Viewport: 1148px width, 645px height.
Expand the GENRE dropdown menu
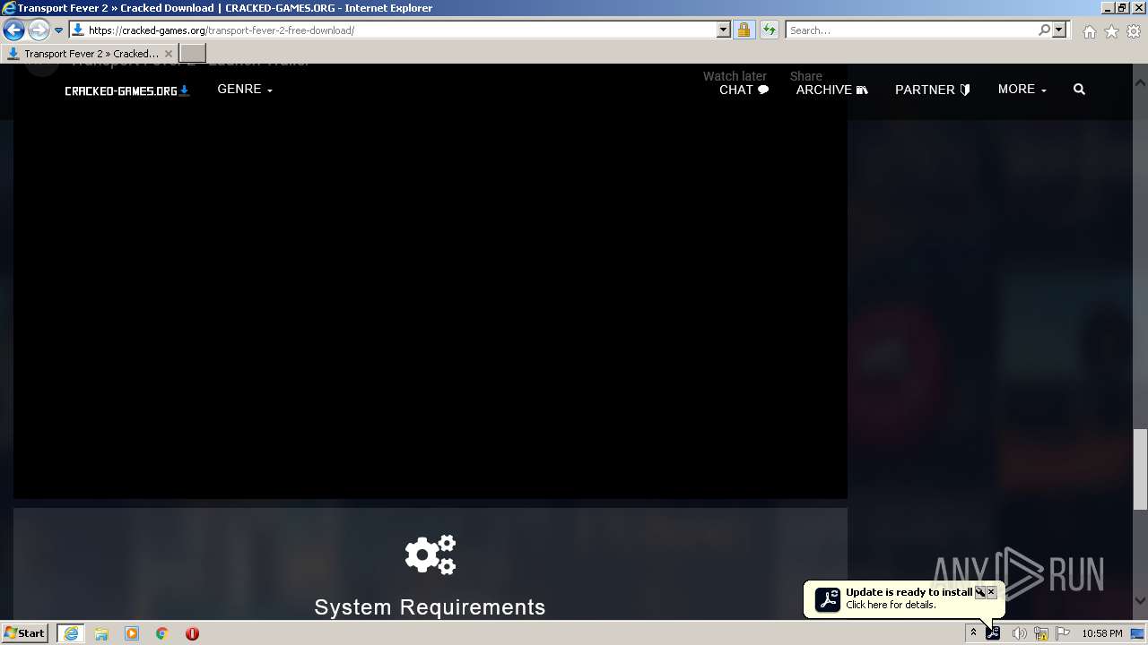[x=245, y=90]
